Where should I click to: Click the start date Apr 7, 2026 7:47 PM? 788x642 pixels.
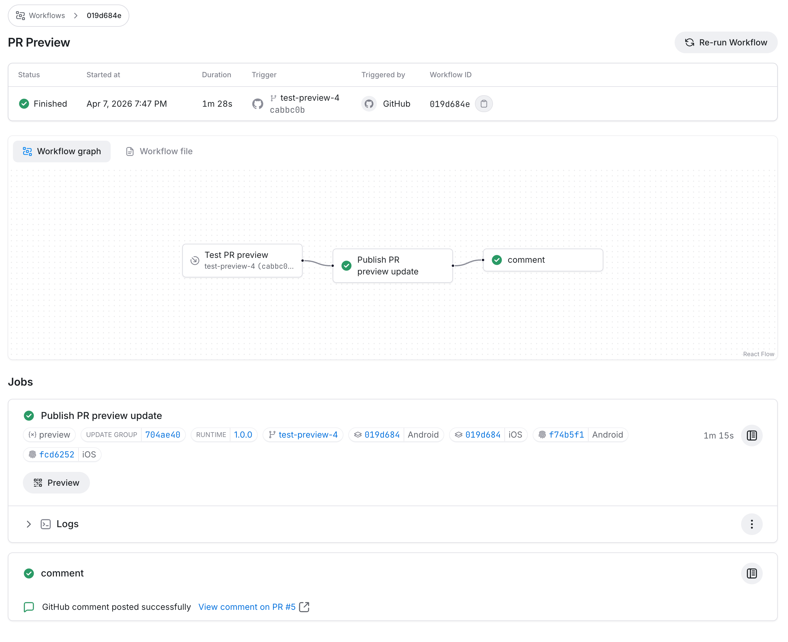127,104
